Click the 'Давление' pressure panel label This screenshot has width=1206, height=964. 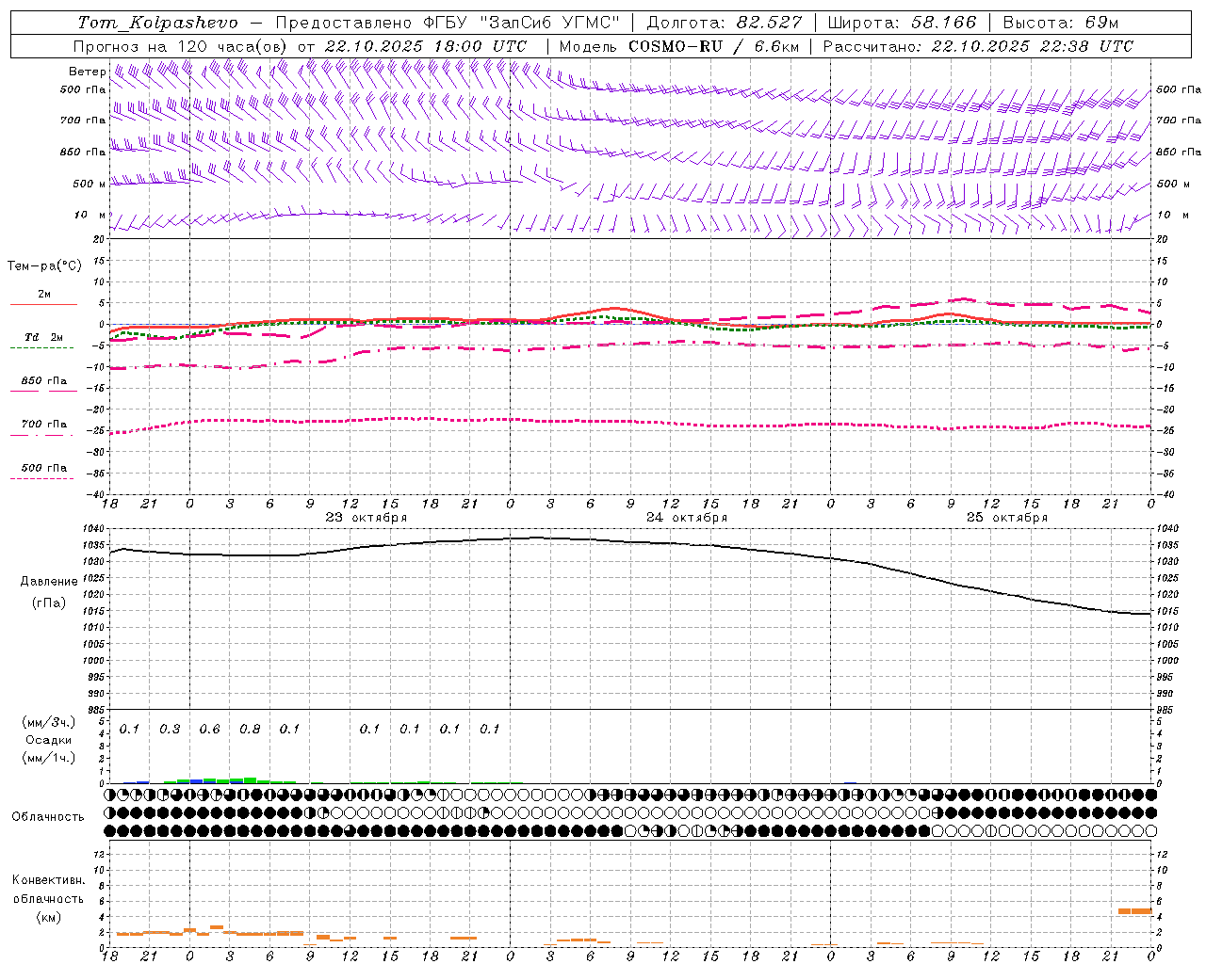click(x=49, y=582)
